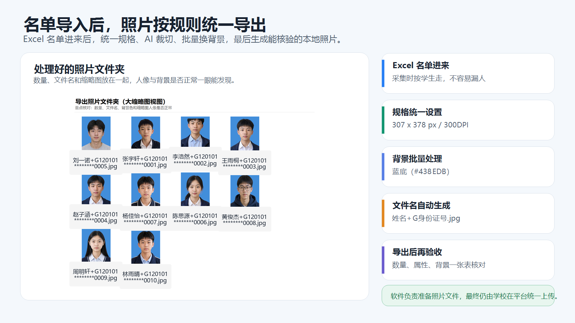This screenshot has width=575, height=323.
Task: Open the photo thumbnail of 杨佳怡
Action: pyautogui.click(x=146, y=189)
